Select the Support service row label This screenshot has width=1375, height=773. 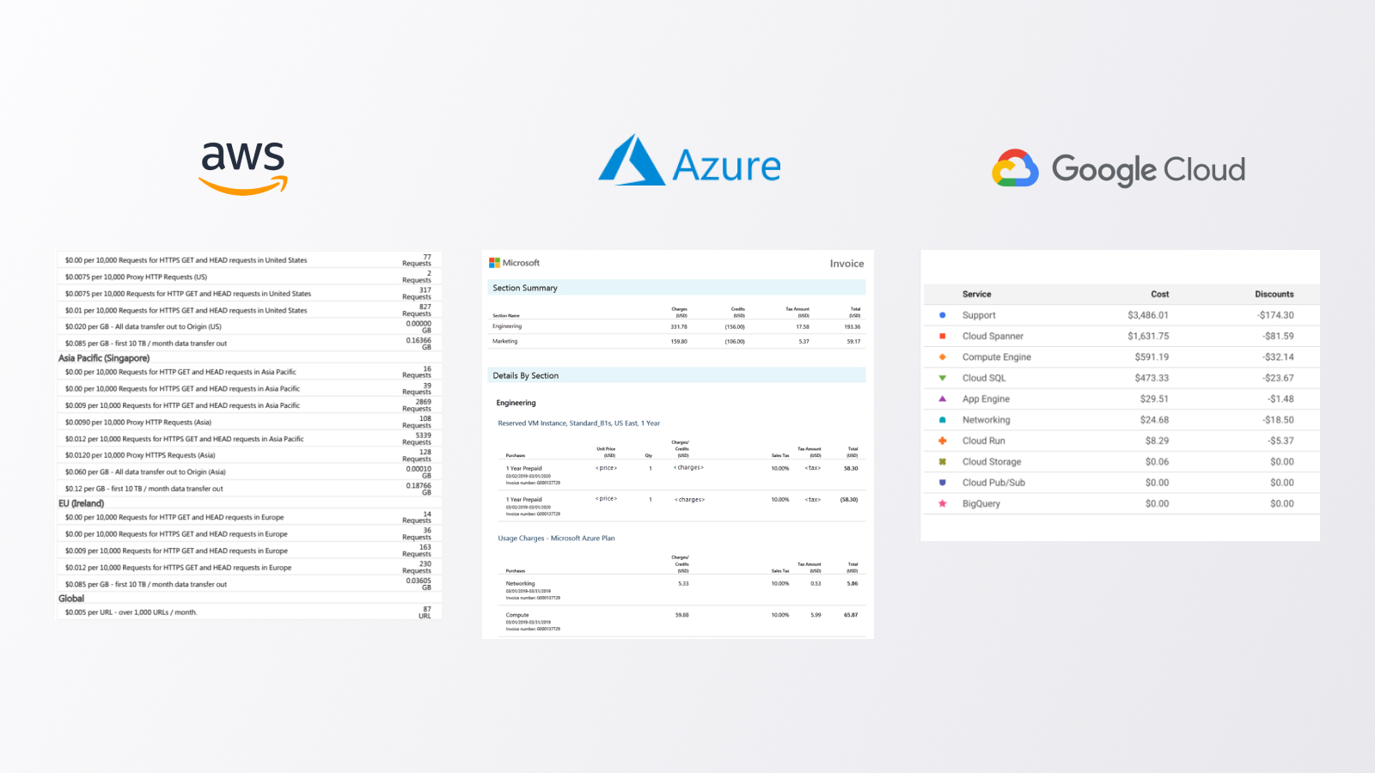point(979,315)
